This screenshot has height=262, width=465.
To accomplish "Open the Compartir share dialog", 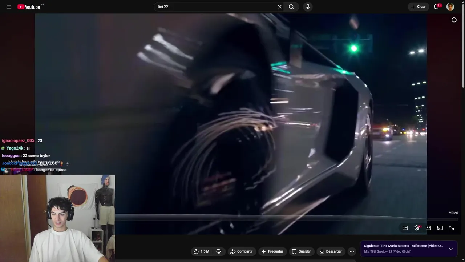I will coord(242,251).
